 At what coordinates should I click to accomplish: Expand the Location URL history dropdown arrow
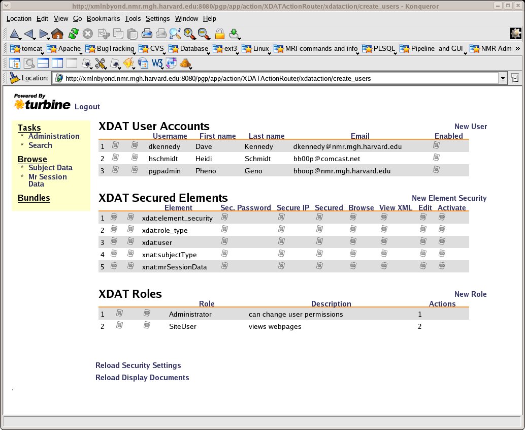click(503, 78)
